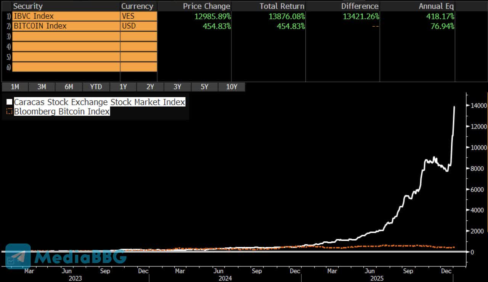Open the VES currency field

click(138, 16)
